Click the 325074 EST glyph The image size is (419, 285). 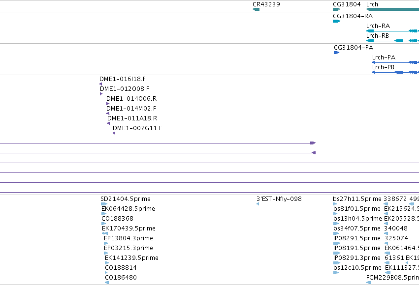pyautogui.click(x=386, y=243)
